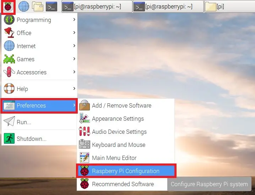Switch to second pi@raspberrypi terminal window
The image size is (255, 195).
(x=168, y=6)
